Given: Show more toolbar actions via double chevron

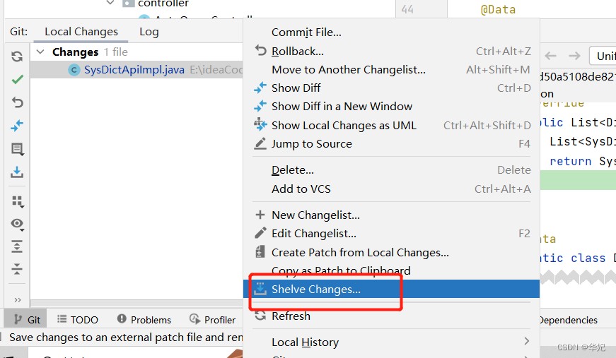Looking at the screenshot, I should [18, 299].
